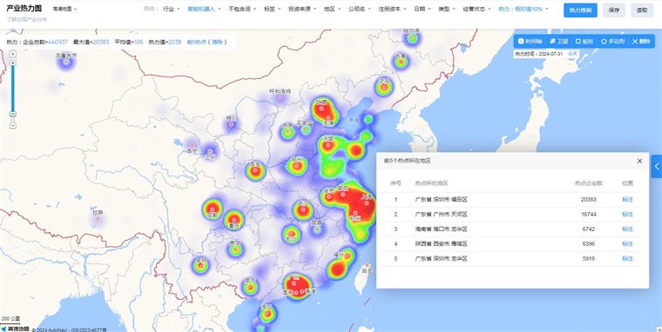Click the 拉萨 heat spot marker
The width and height of the screenshot is (662, 332).
[98, 219]
